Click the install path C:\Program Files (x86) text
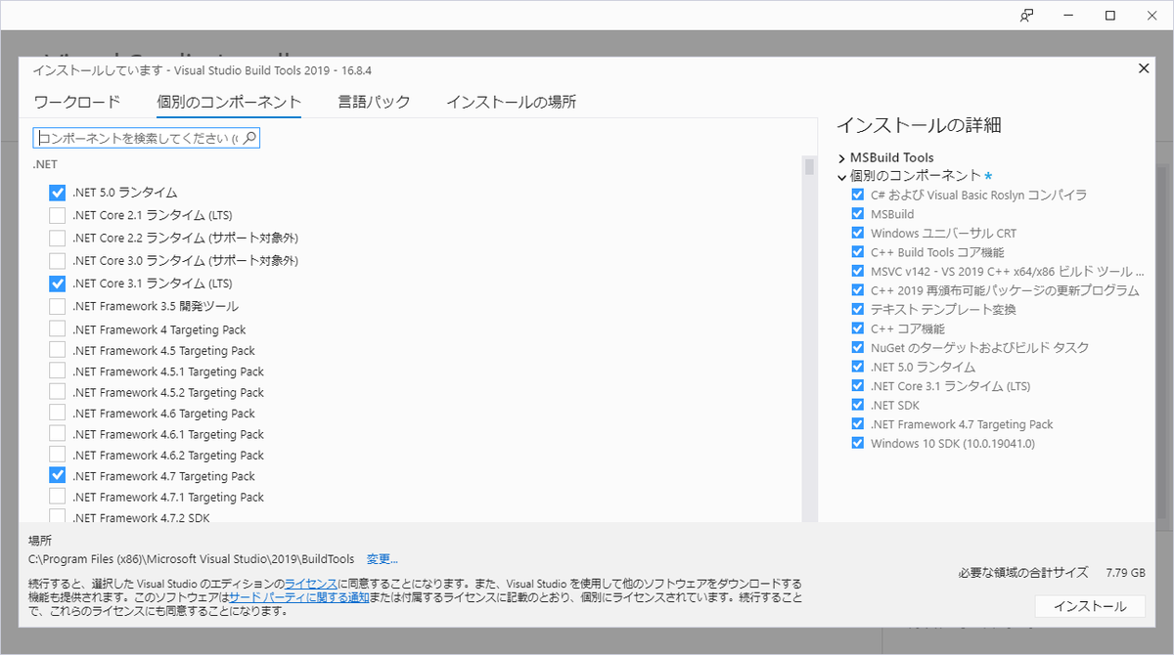The width and height of the screenshot is (1174, 655). pyautogui.click(x=191, y=559)
